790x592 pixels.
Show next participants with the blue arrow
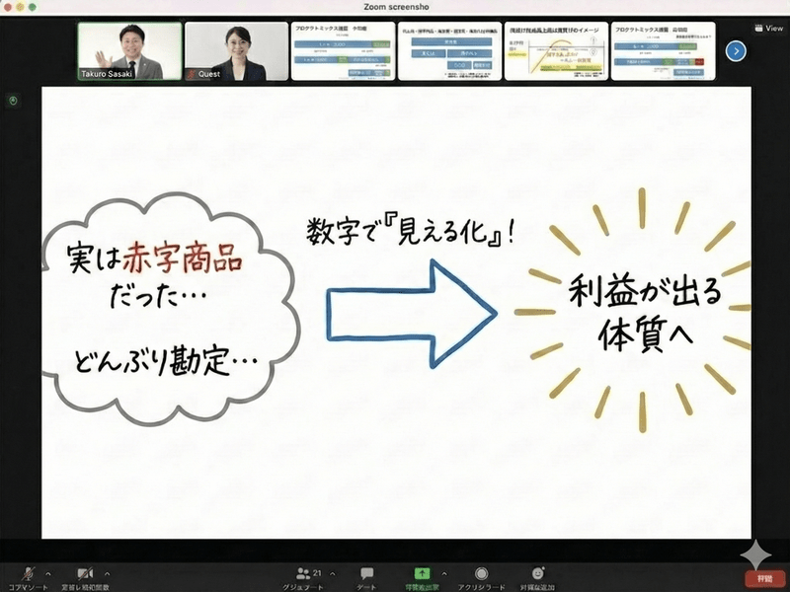(735, 50)
